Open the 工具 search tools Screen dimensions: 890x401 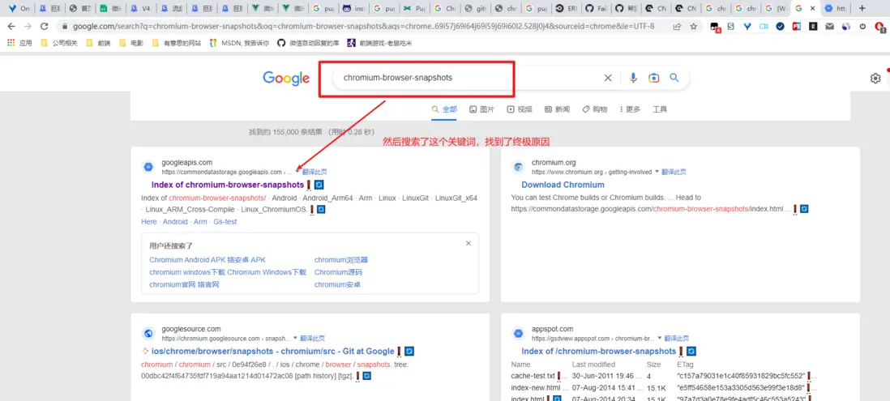660,109
